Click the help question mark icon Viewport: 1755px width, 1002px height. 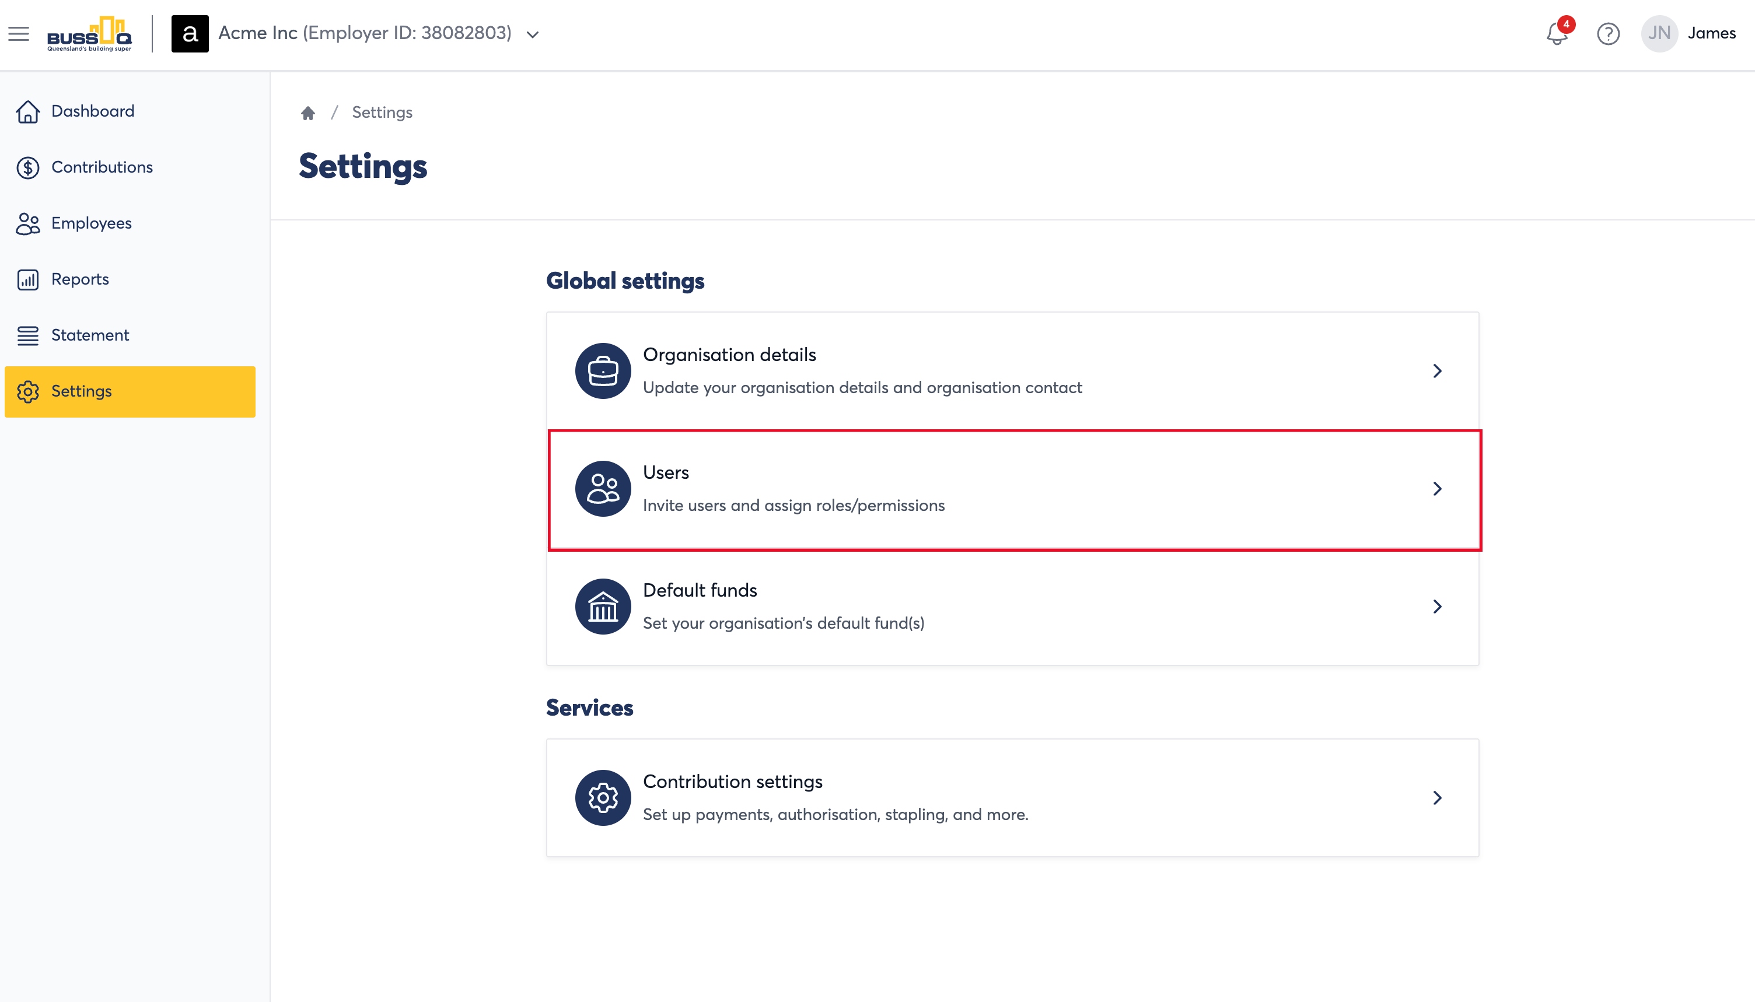pos(1609,34)
